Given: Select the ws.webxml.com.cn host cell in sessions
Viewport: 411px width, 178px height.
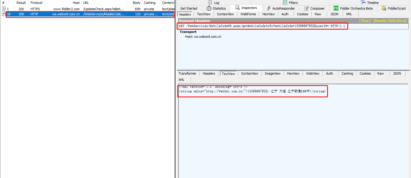Looking at the screenshot, I should pos(66,14).
